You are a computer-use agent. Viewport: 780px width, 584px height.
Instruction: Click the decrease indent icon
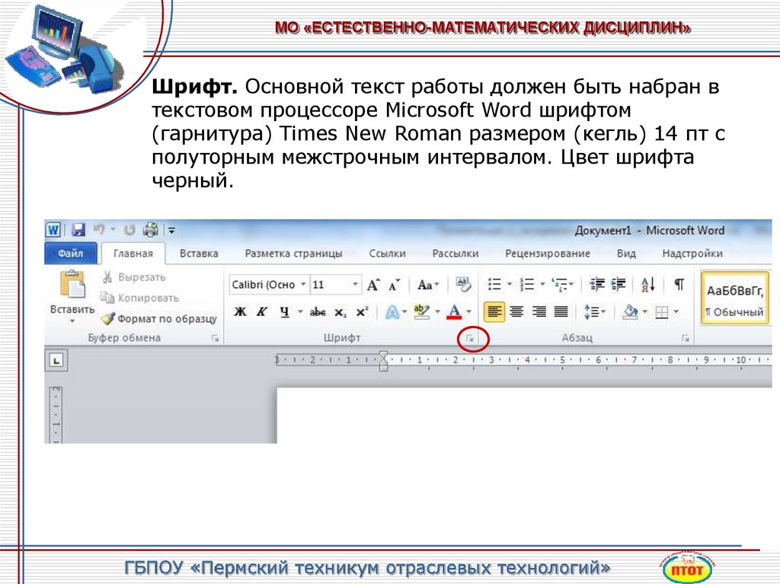(597, 285)
